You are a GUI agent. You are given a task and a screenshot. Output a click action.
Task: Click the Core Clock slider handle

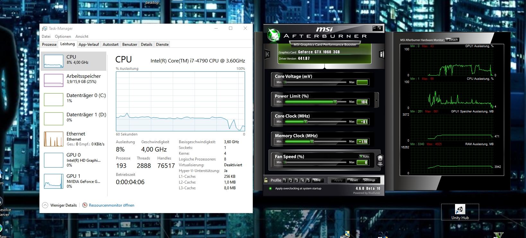306,122
